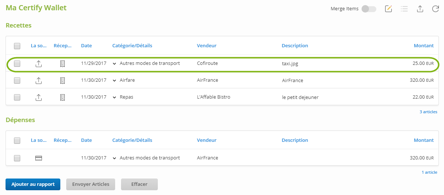Click the 22.00 EUR amount
The height and width of the screenshot is (195, 444).
pyautogui.click(x=423, y=97)
